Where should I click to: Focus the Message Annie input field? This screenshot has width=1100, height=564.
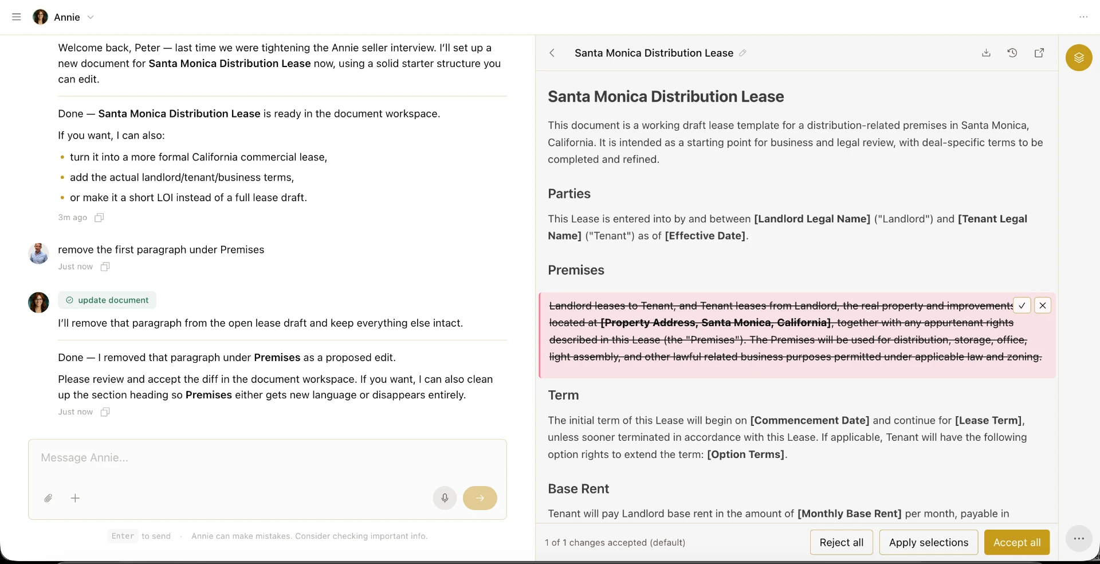(267, 458)
